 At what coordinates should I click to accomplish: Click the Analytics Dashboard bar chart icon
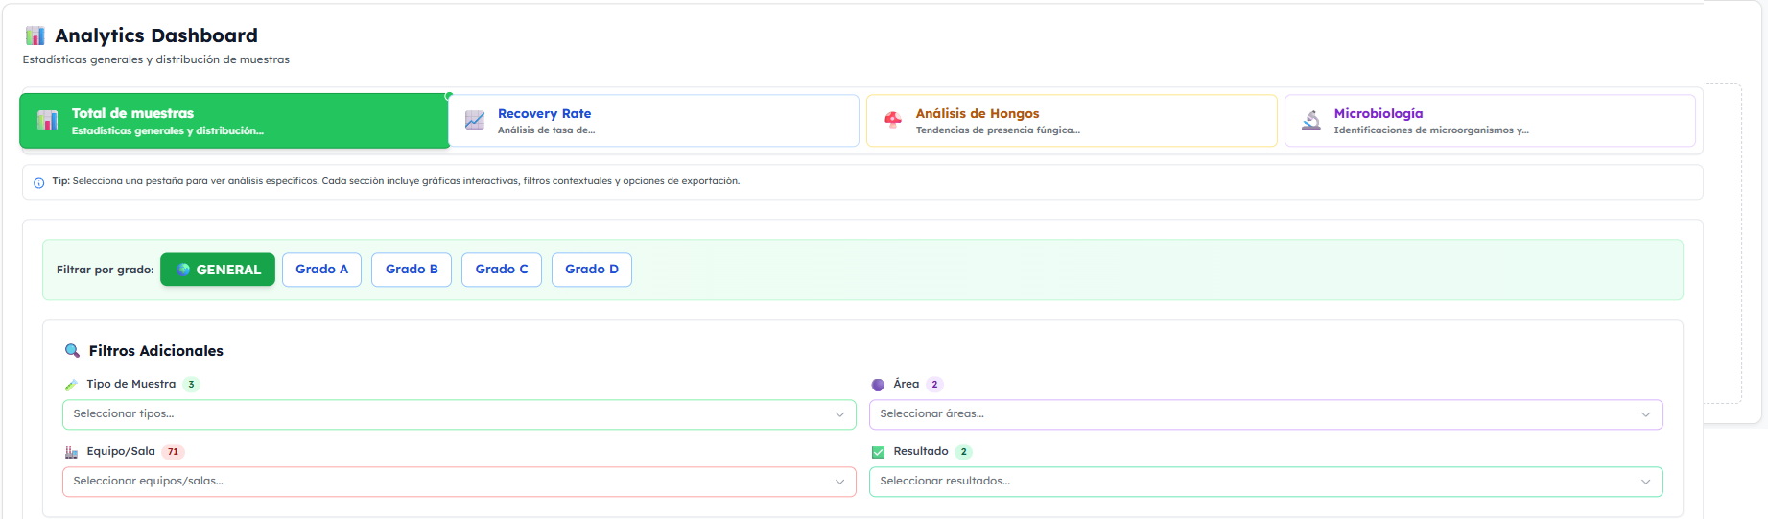coord(35,36)
